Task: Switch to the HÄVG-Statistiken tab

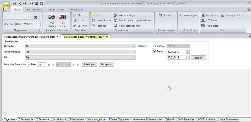Action: pyautogui.click(x=207, y=119)
